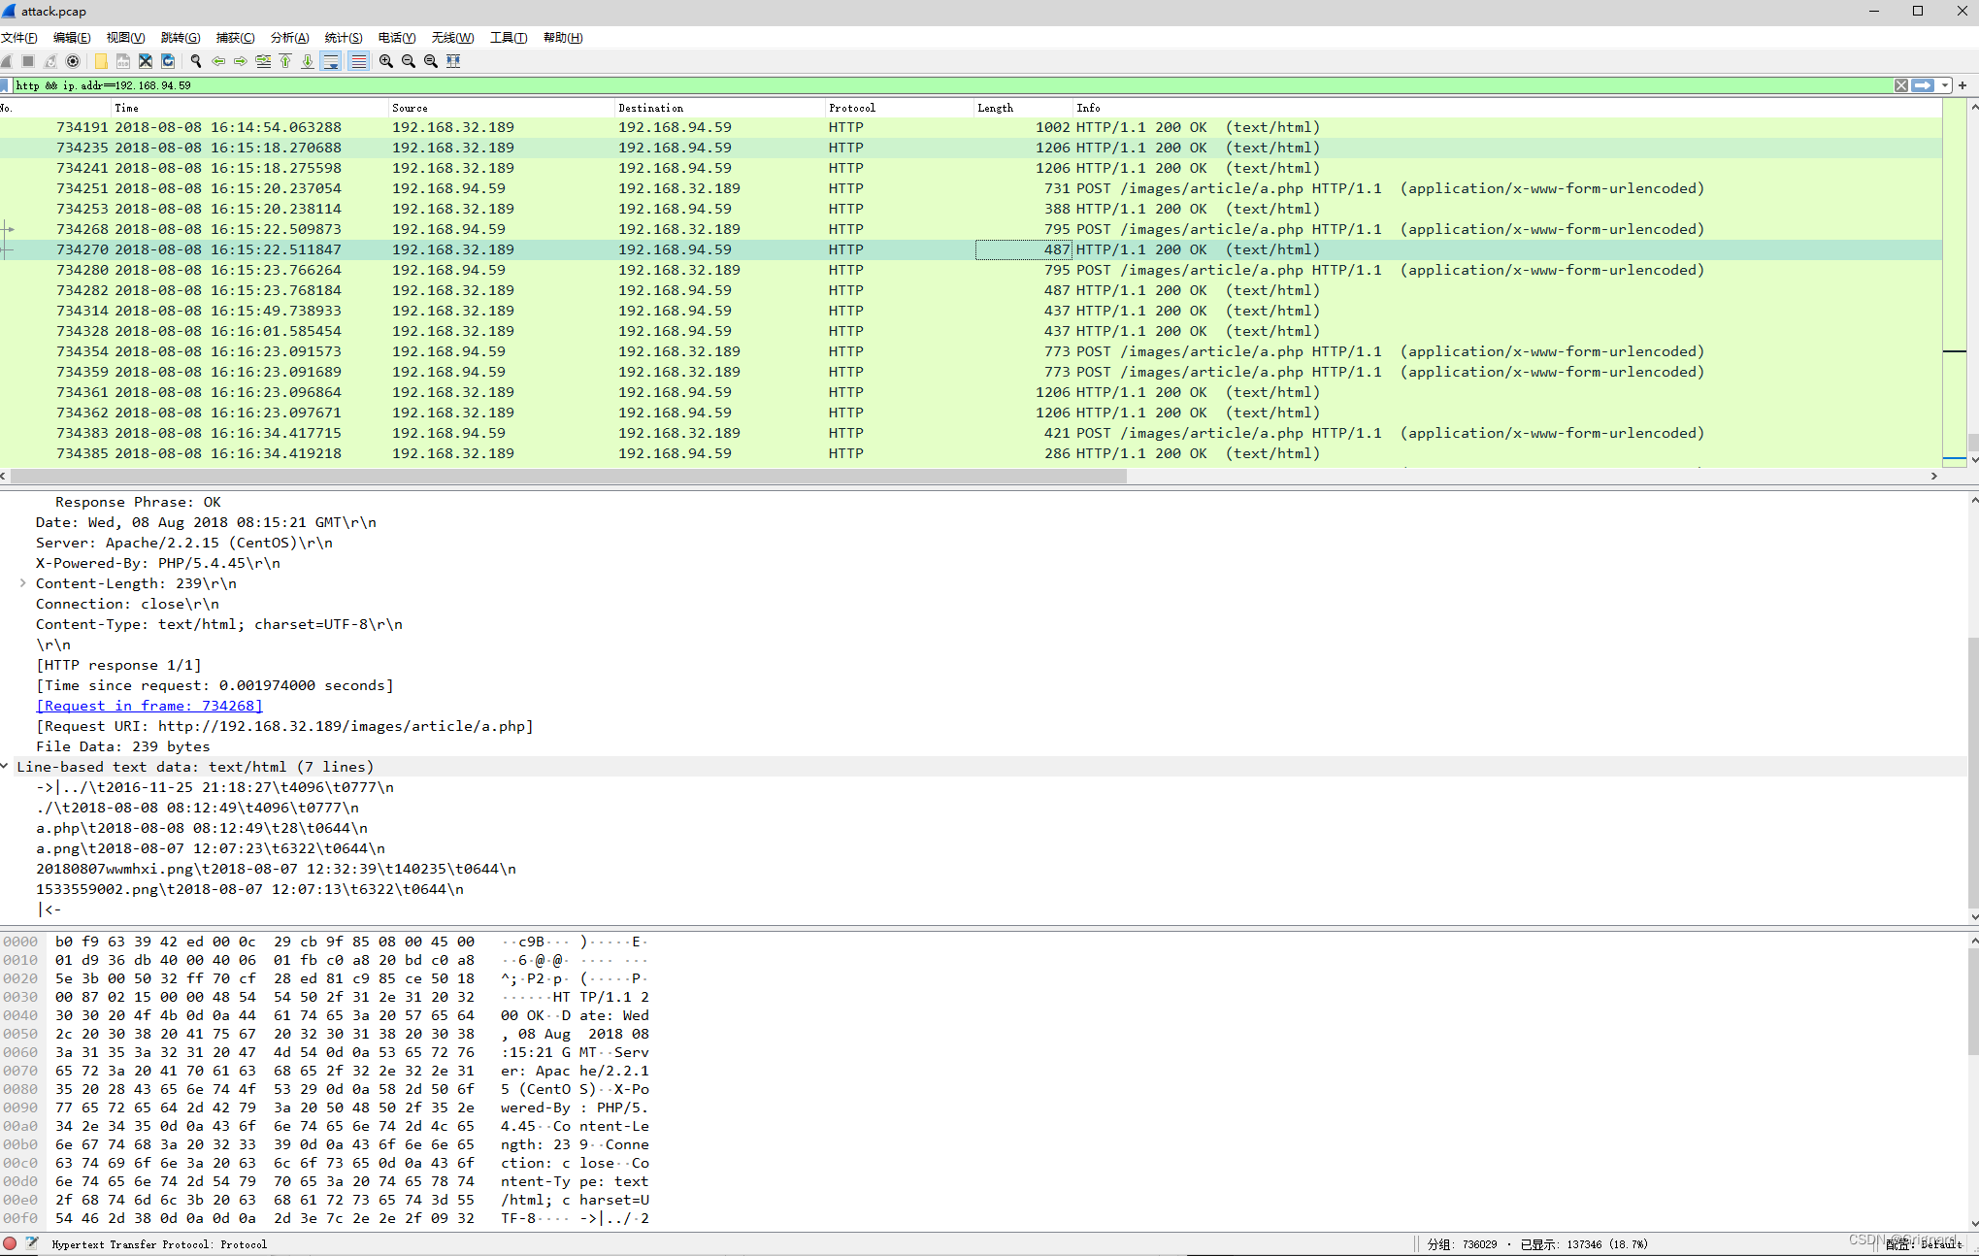
Task: Reload the capture file icon
Action: tap(168, 61)
